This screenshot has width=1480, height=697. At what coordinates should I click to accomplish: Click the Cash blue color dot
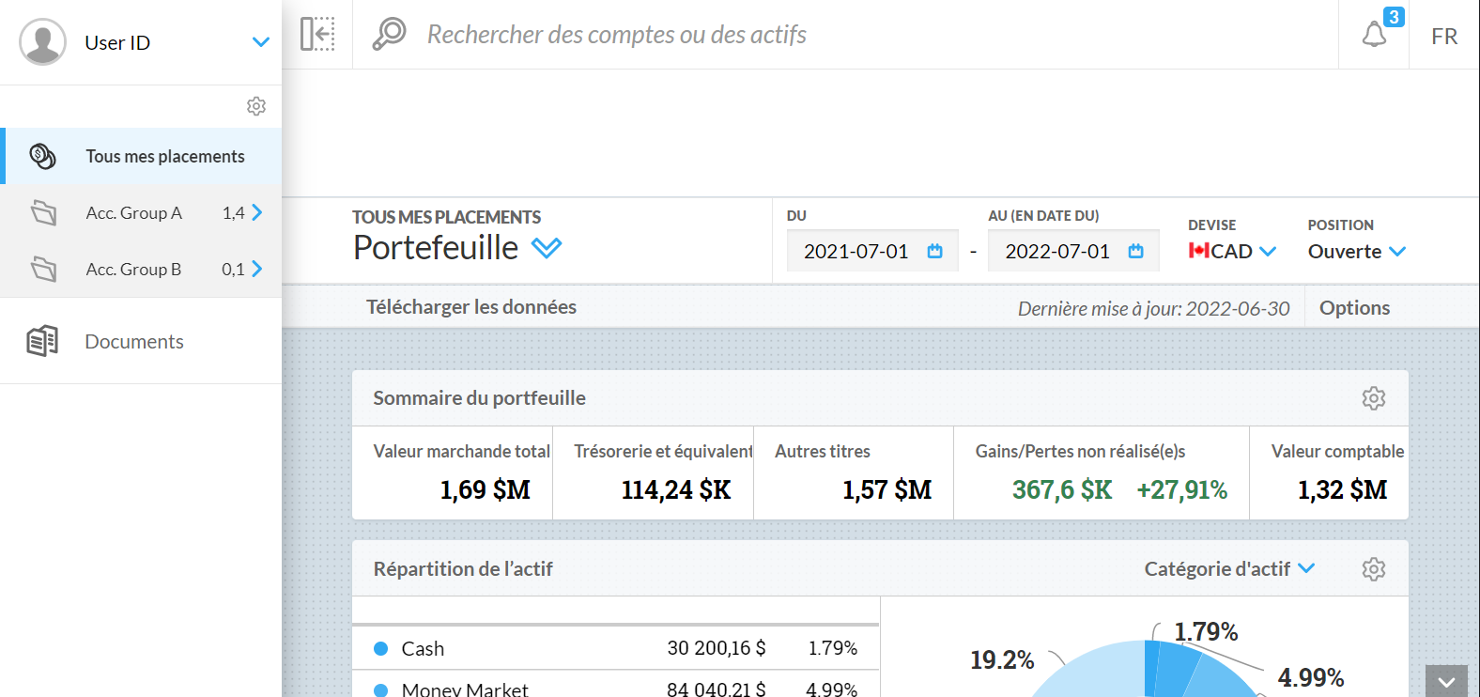pos(381,648)
